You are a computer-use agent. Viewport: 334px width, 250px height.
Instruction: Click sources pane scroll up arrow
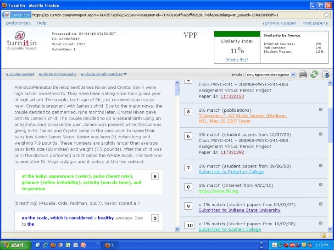tap(330, 83)
